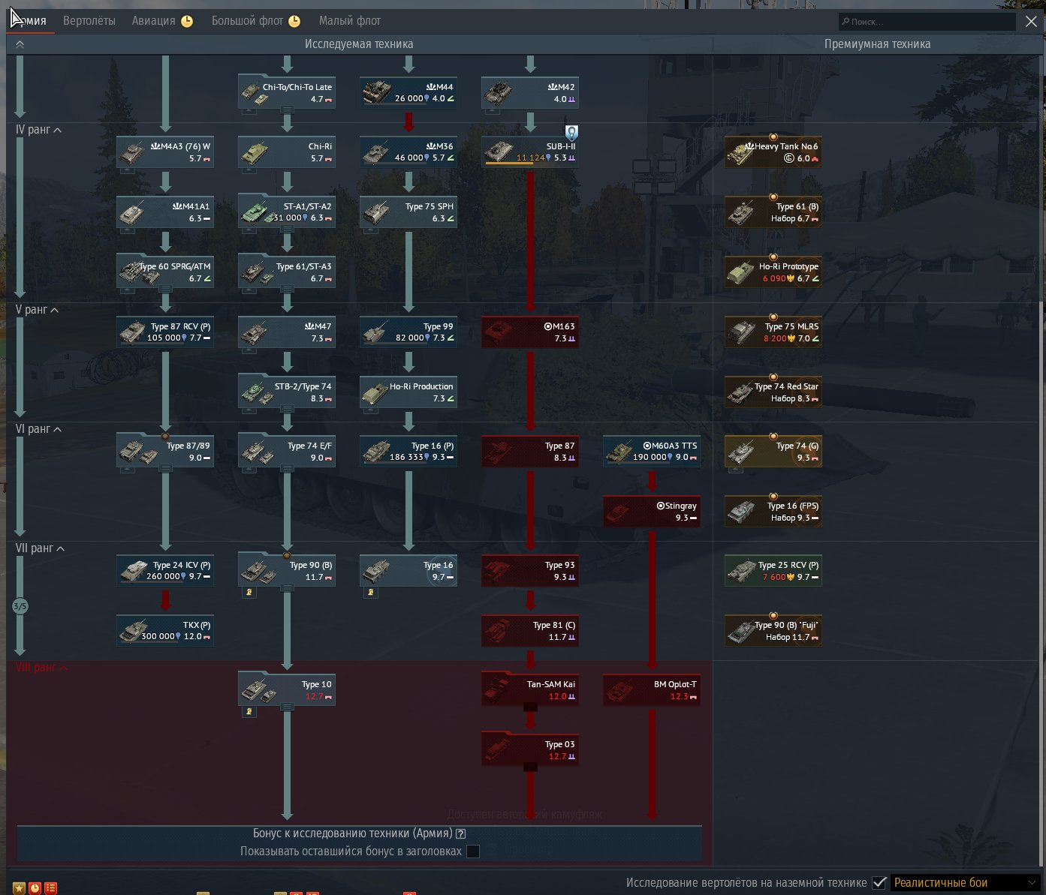The image size is (1046, 895).
Task: Select the SUB-I-II vehicle in research
Action: pos(529,152)
